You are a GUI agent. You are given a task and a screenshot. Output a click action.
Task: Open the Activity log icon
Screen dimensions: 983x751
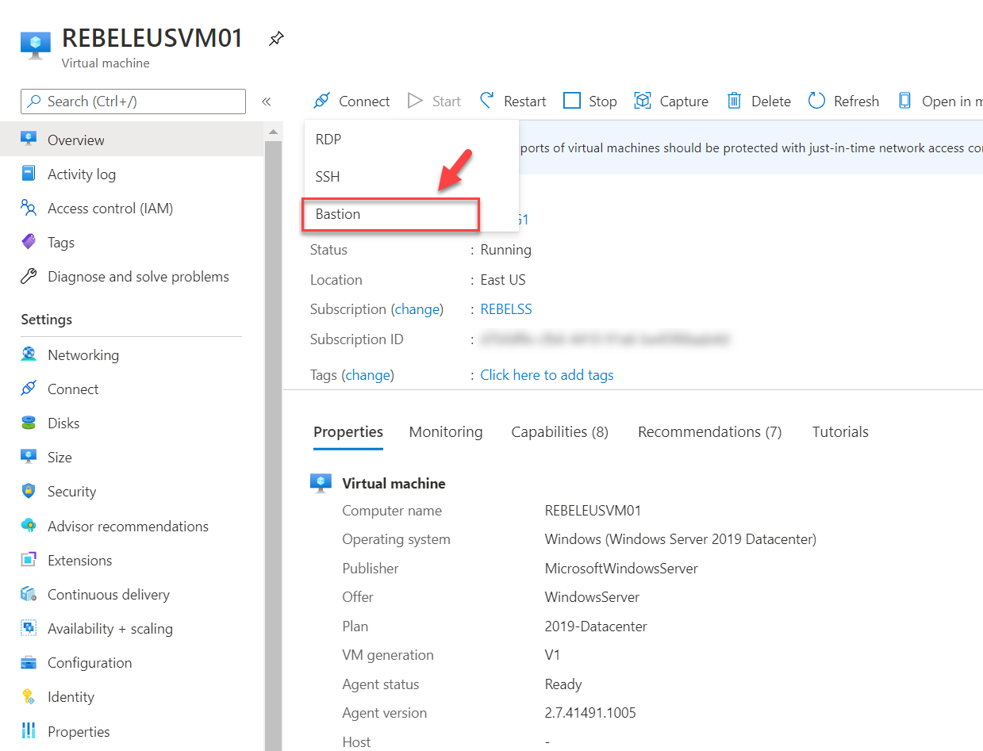(29, 174)
